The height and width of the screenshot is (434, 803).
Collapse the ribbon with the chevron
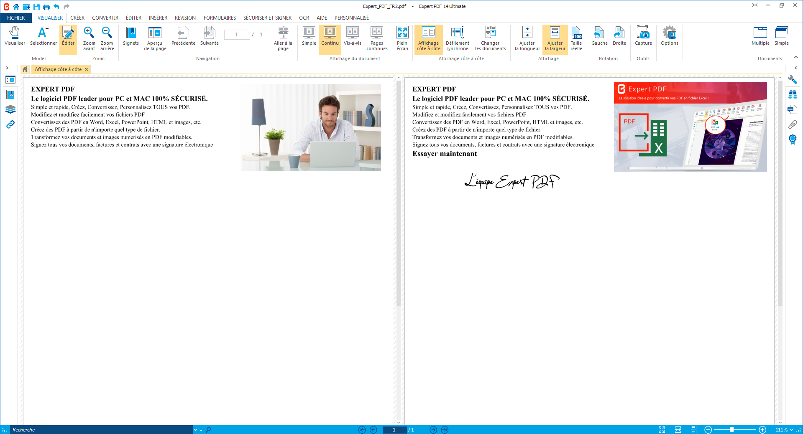[796, 57]
